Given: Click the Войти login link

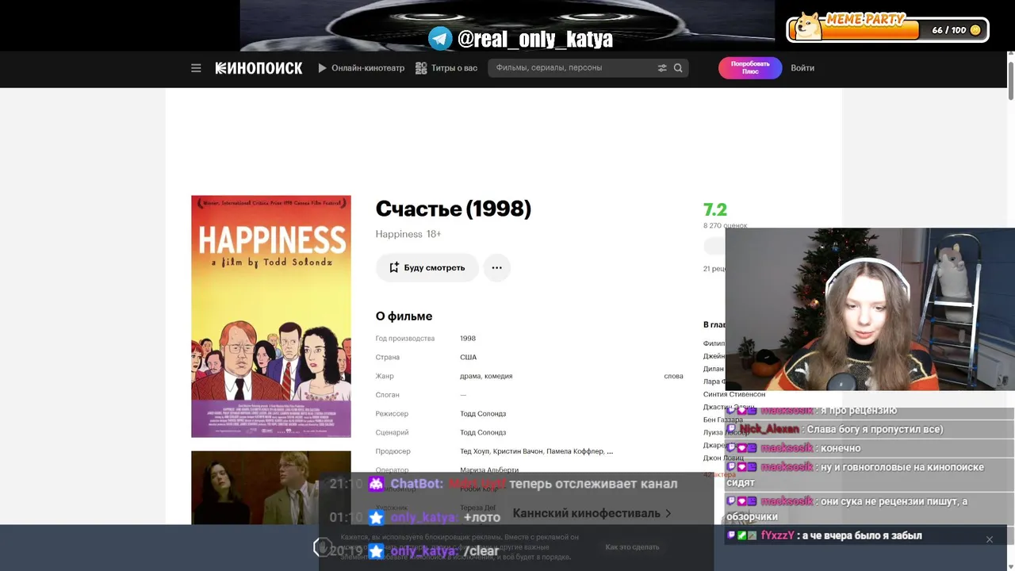Looking at the screenshot, I should point(802,68).
